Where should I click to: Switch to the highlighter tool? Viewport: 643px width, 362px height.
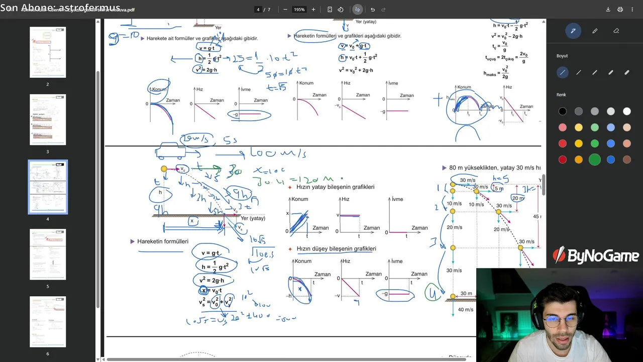595,31
